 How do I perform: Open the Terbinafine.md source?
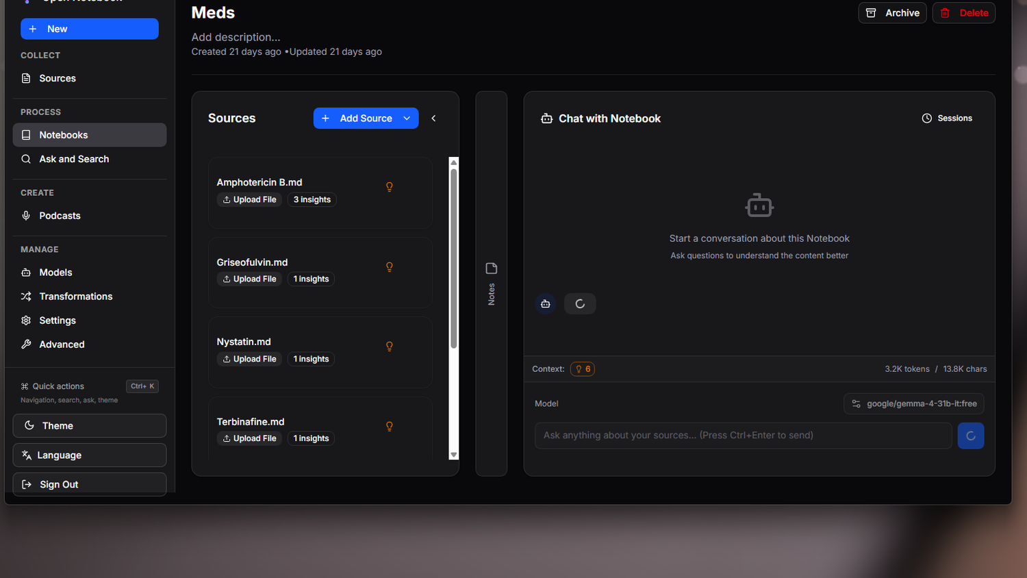click(x=251, y=422)
